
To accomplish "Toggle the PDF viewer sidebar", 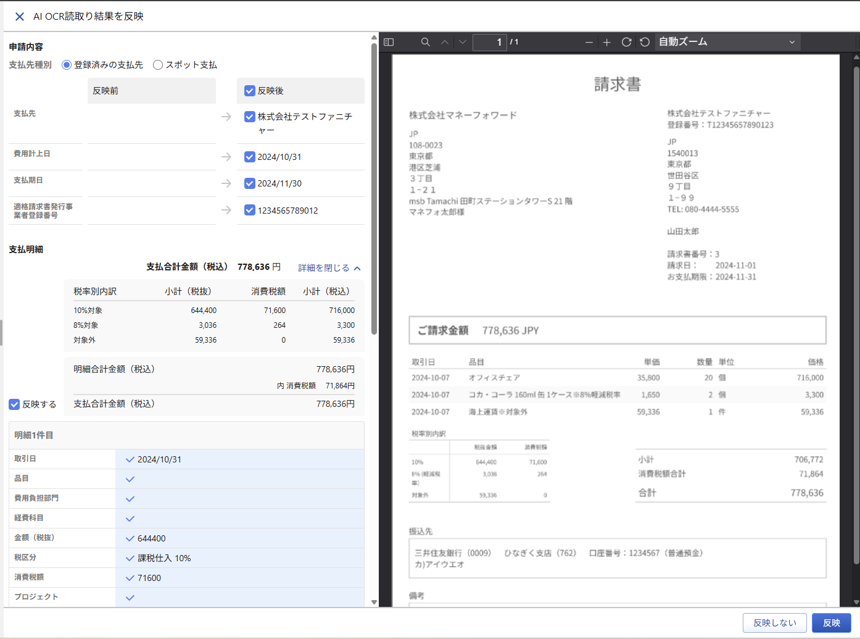I will (389, 42).
